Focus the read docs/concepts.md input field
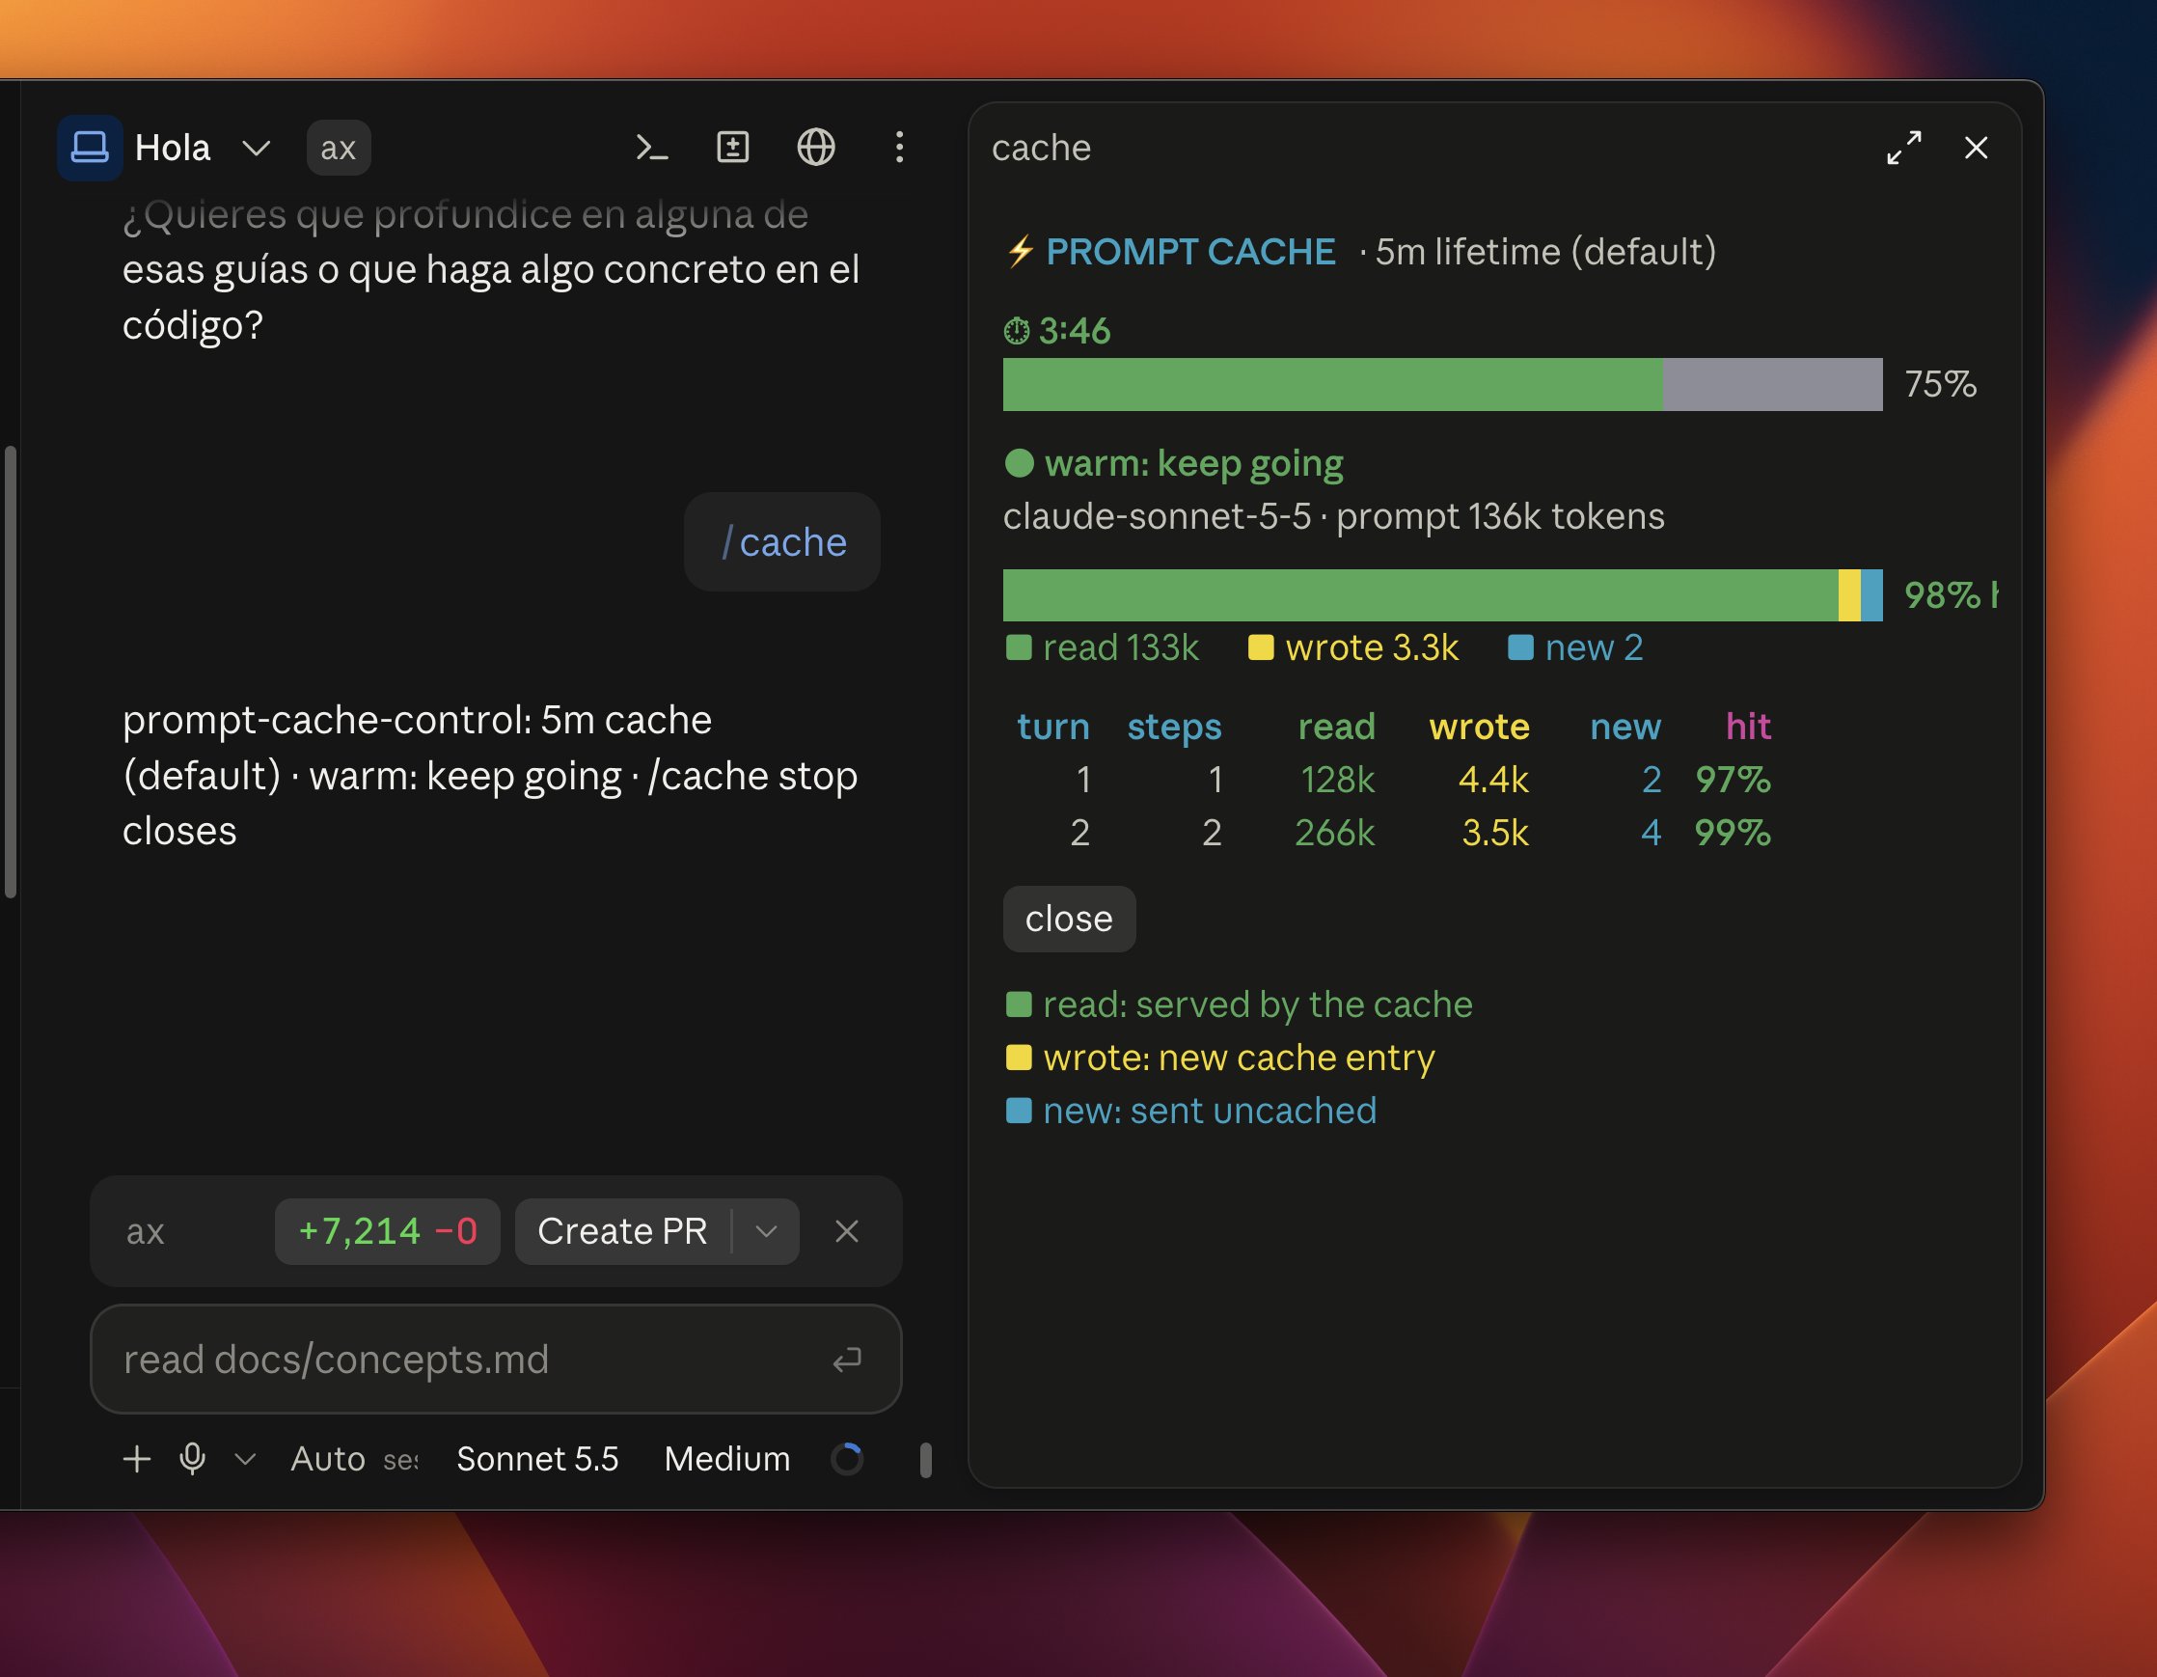The height and width of the screenshot is (1677, 2157). (x=496, y=1359)
